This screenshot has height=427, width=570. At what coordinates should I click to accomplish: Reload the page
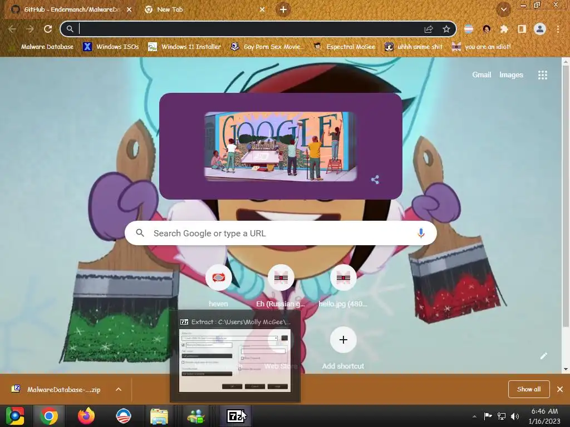tap(48, 29)
